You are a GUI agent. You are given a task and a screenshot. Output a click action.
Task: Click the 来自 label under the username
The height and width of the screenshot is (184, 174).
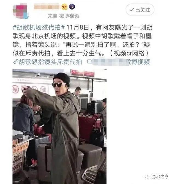pyautogui.click(x=53, y=16)
